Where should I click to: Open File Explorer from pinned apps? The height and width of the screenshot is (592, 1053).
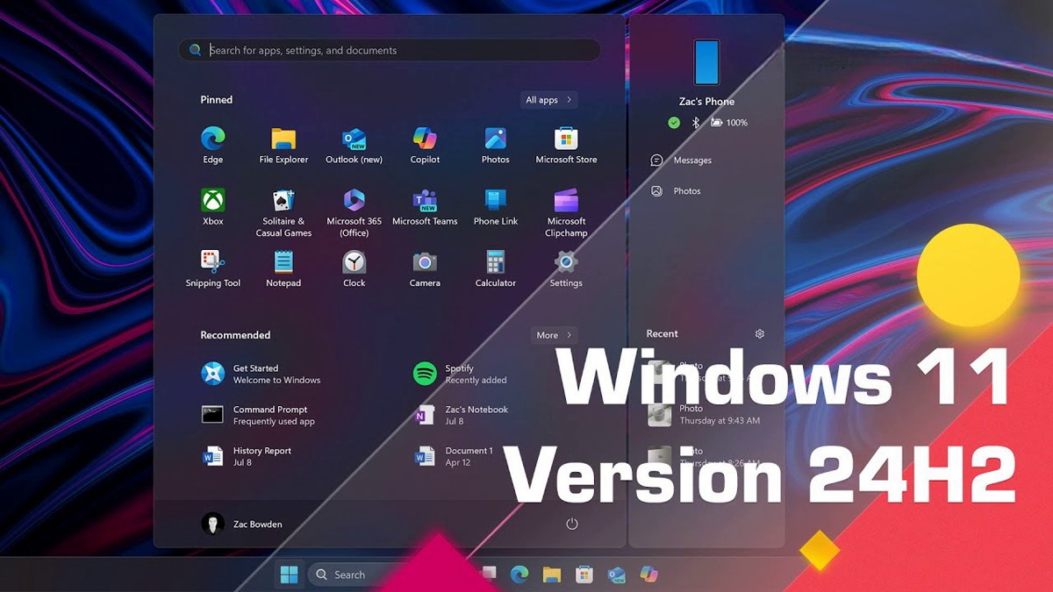point(283,146)
